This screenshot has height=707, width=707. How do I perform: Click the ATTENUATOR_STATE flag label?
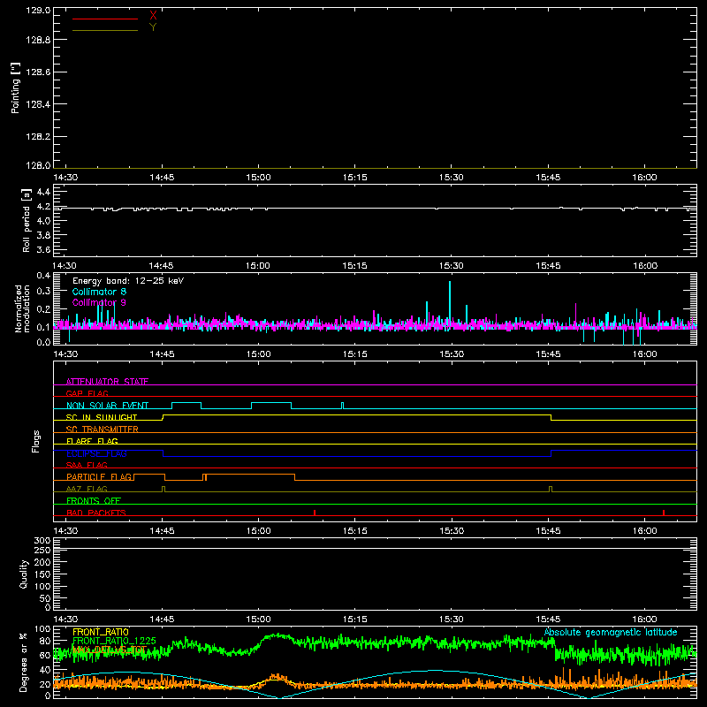point(107,382)
